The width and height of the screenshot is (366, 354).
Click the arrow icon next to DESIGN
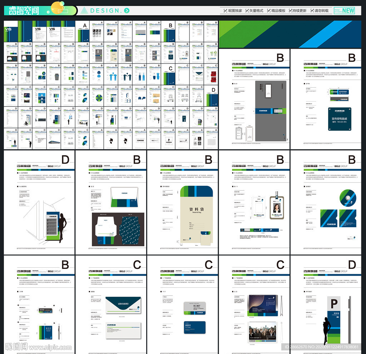pyautogui.click(x=127, y=11)
